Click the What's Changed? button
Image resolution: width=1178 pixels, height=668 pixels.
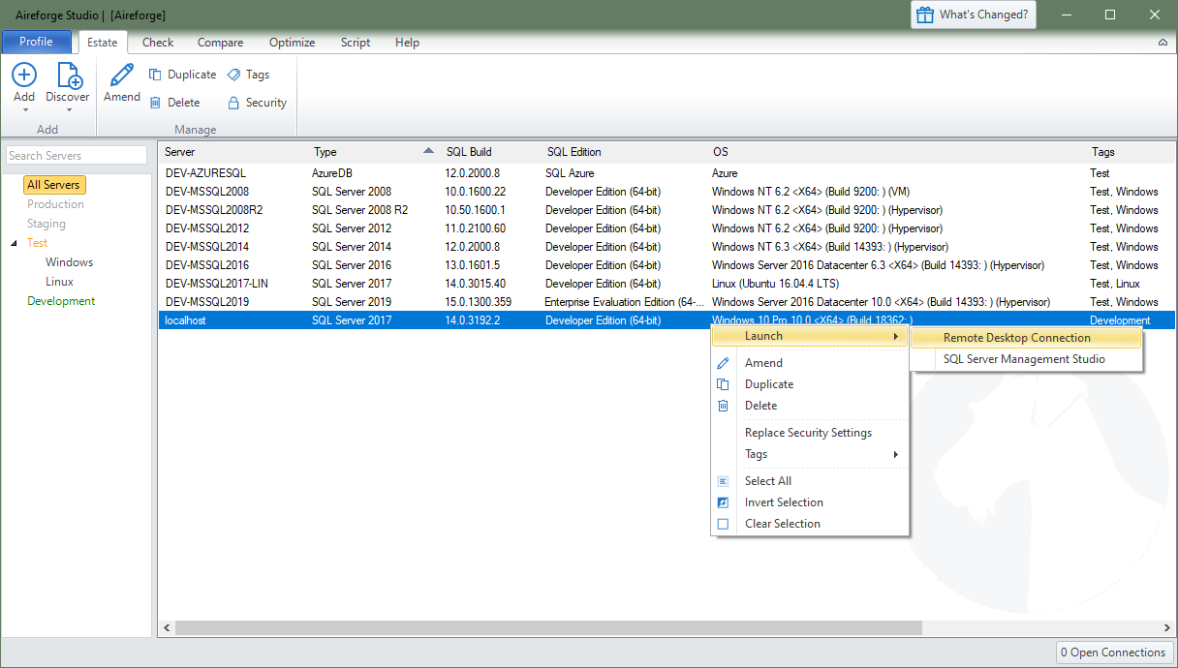973,15
